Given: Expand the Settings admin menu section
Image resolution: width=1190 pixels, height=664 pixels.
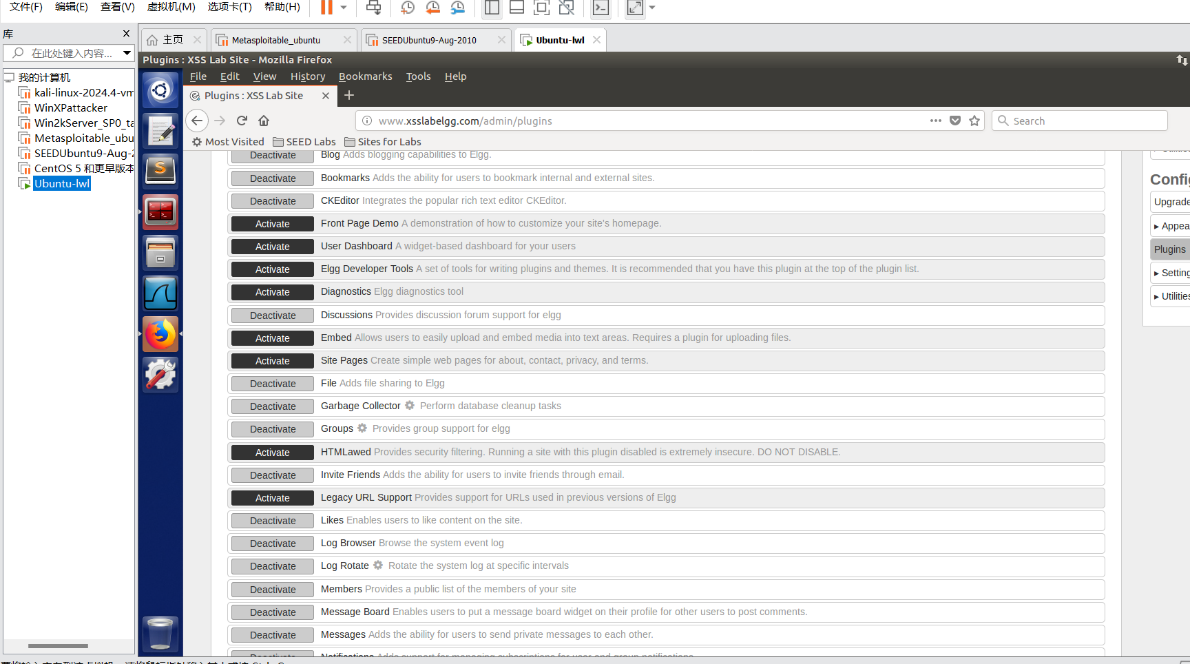Looking at the screenshot, I should point(1171,273).
